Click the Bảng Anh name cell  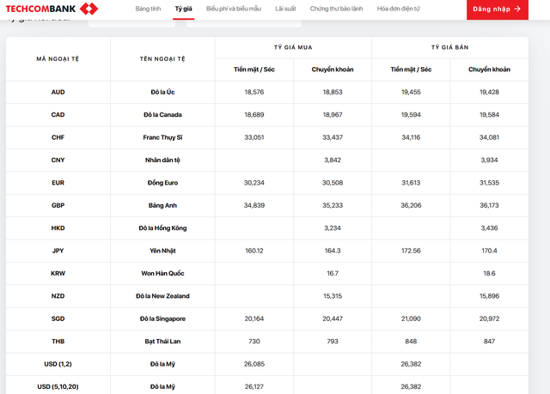(x=162, y=205)
